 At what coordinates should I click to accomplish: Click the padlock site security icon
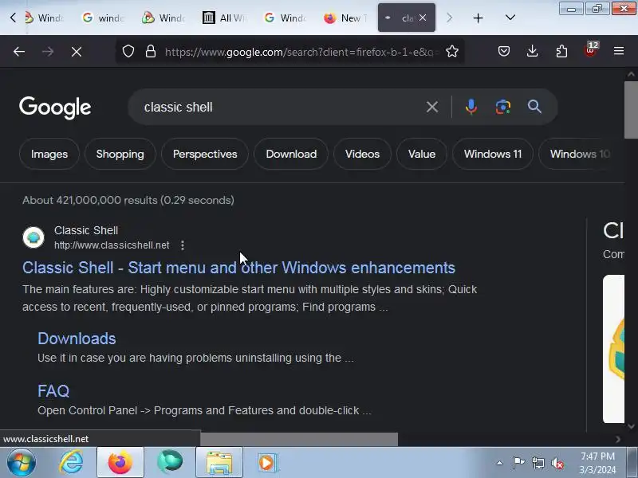[x=151, y=51]
